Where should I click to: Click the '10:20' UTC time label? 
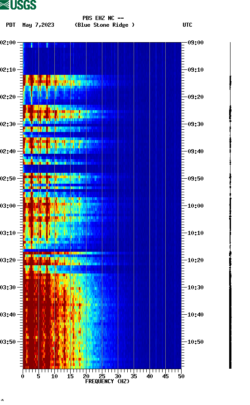(196, 260)
